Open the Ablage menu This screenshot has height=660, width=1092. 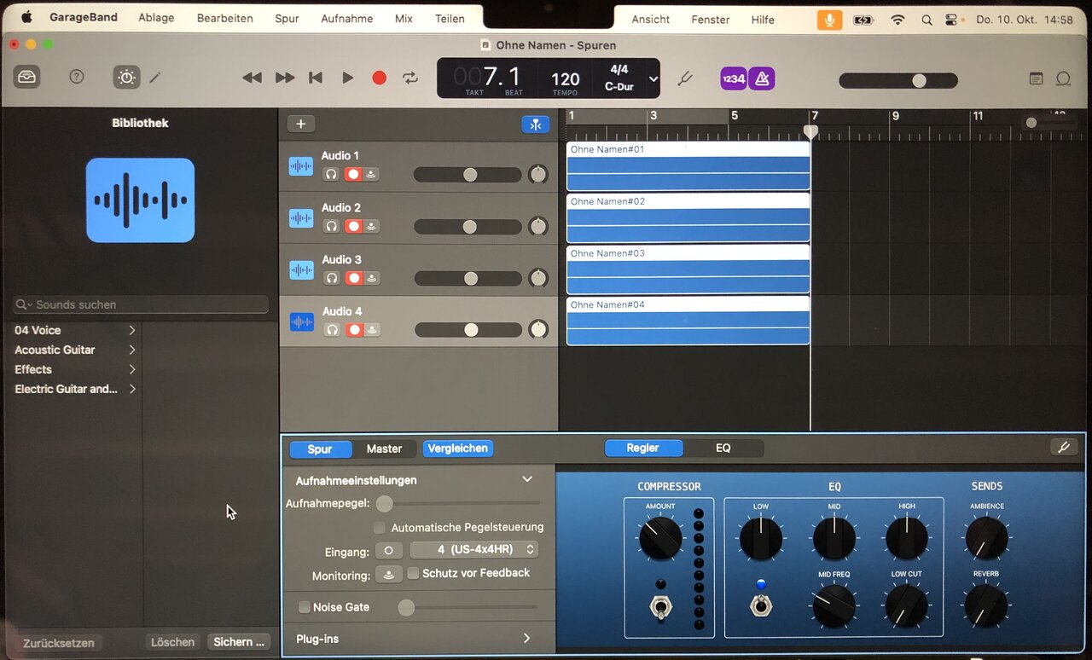tap(156, 18)
